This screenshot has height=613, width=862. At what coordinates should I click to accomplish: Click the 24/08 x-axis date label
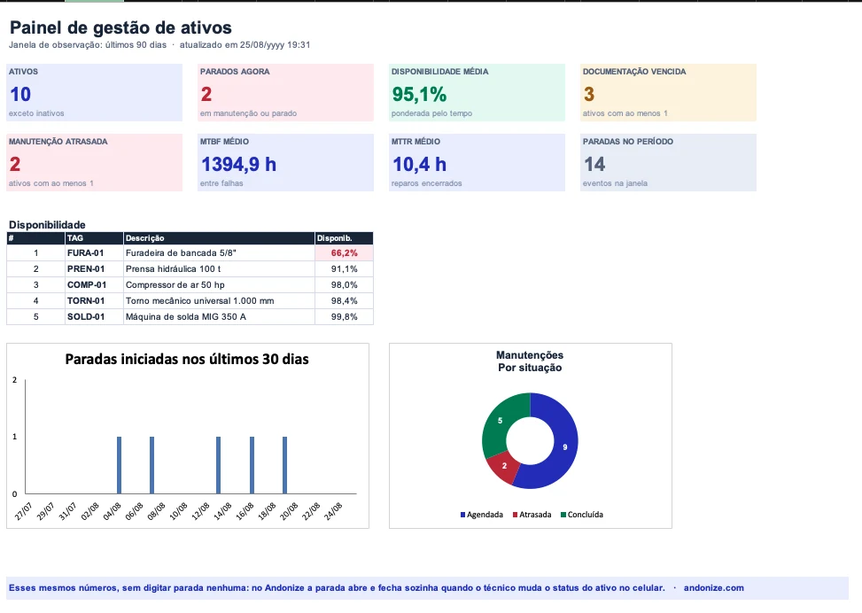[x=333, y=511]
